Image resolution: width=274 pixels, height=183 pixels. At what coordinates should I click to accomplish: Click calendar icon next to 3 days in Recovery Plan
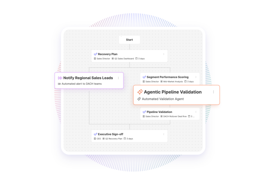[x=136, y=59]
